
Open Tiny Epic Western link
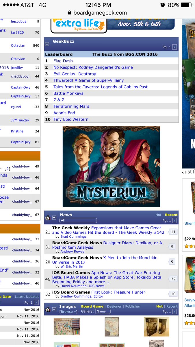pyautogui.click(x=71, y=119)
